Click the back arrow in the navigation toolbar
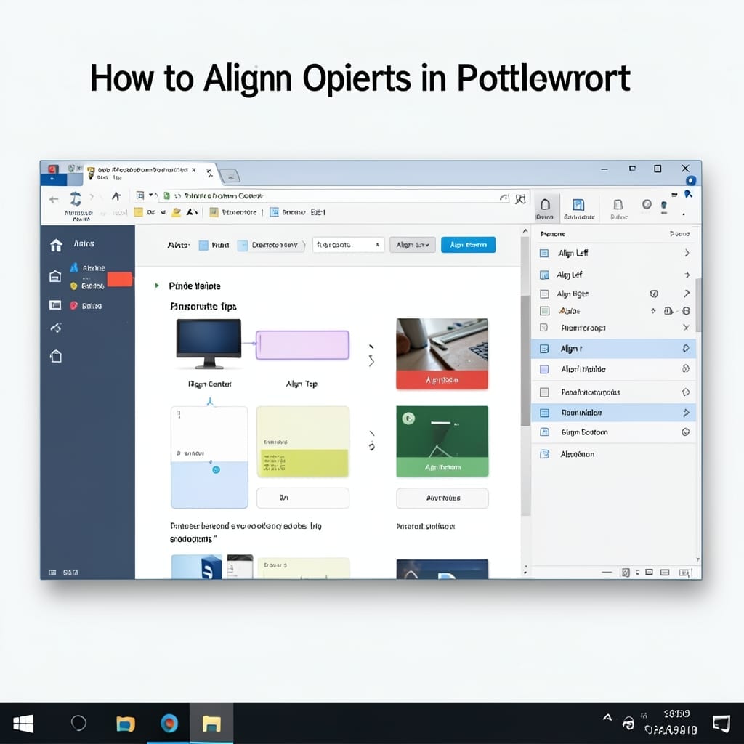744x744 pixels. point(54,200)
